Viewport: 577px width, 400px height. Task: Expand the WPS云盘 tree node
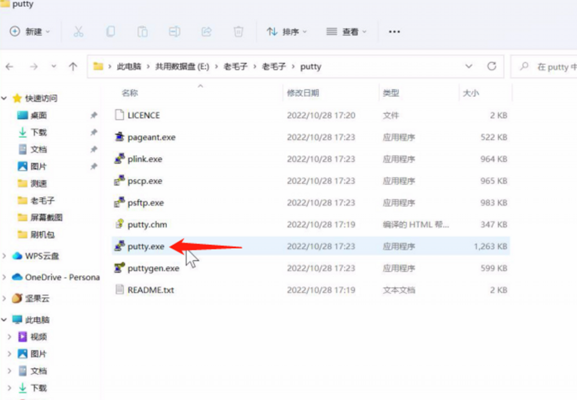(x=5, y=256)
